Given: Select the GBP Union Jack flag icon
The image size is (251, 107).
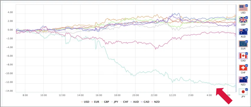Looking at the screenshot, I should (x=243, y=20).
